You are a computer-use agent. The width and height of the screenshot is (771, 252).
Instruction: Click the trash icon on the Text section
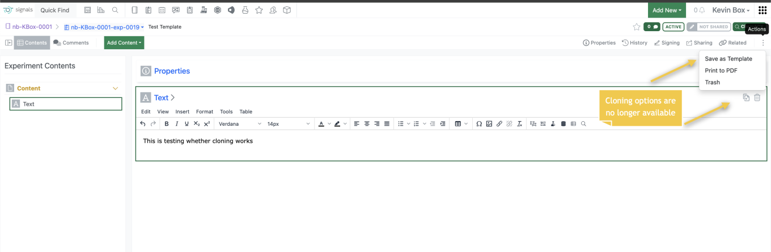tap(757, 97)
